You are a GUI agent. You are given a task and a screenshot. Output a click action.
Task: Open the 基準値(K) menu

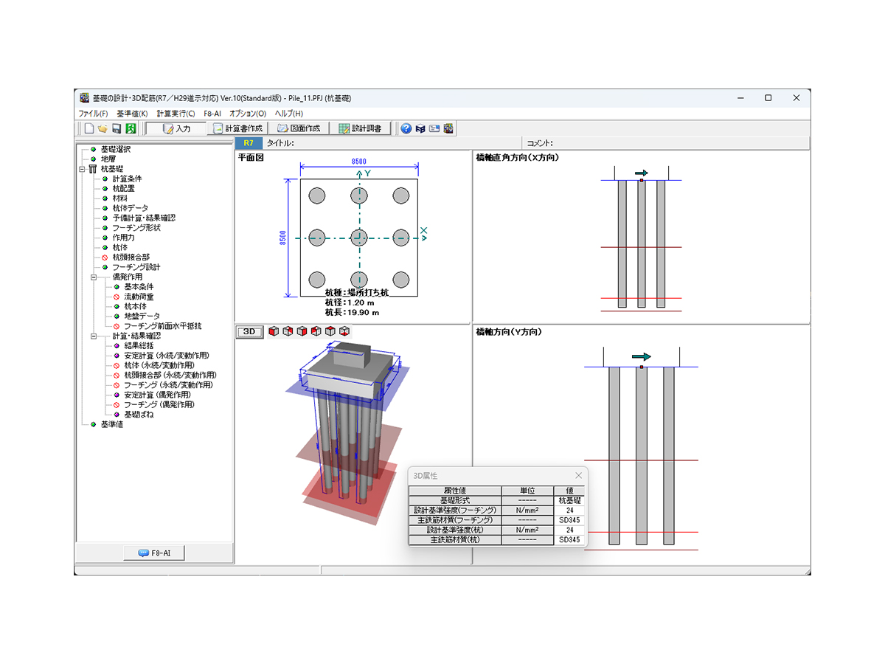point(132,114)
